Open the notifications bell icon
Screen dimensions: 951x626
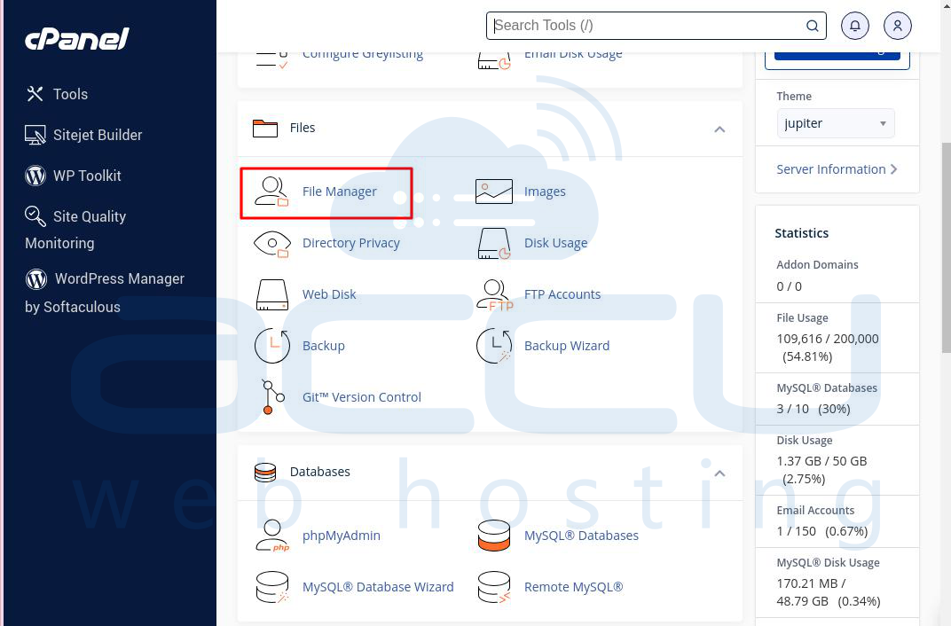coord(854,26)
